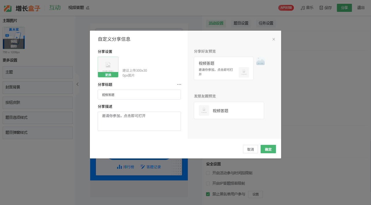Close the 自定义分享信息 dialog with X
371x205 pixels.
(x=274, y=39)
